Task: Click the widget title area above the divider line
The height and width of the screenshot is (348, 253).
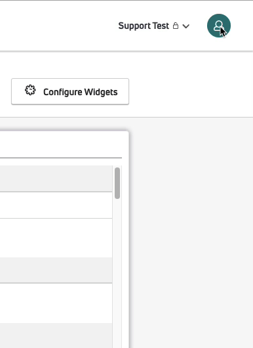Action: (x=61, y=144)
